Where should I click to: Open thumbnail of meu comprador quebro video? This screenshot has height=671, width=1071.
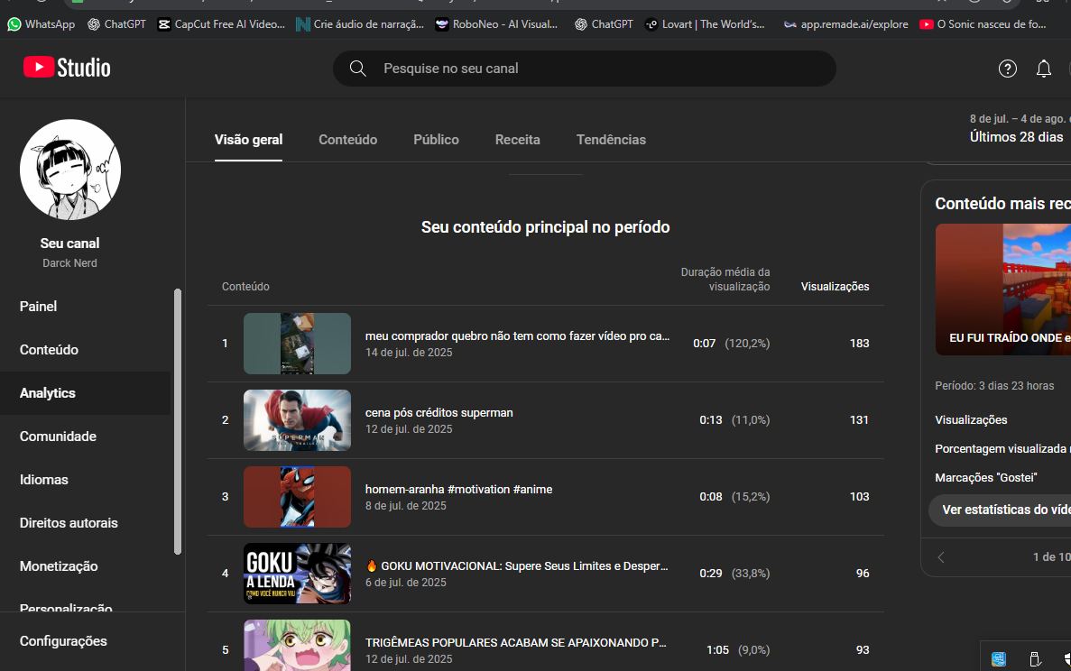click(x=297, y=344)
